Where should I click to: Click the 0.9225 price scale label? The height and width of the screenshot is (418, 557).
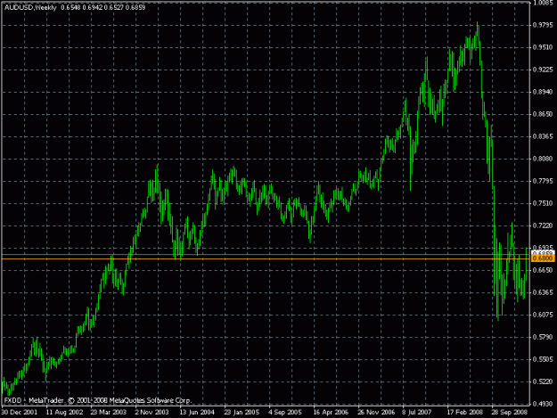pyautogui.click(x=543, y=70)
